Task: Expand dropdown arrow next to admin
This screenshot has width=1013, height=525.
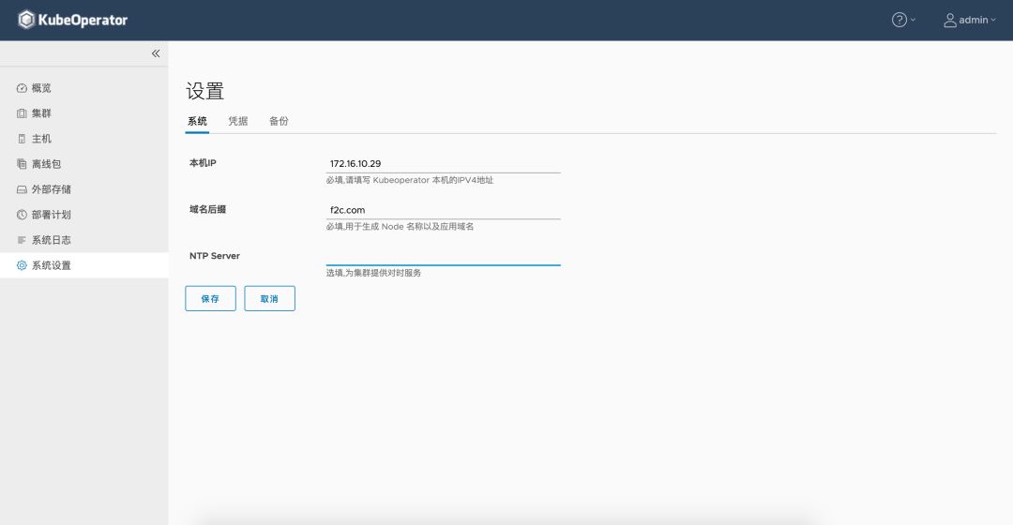Action: [993, 20]
